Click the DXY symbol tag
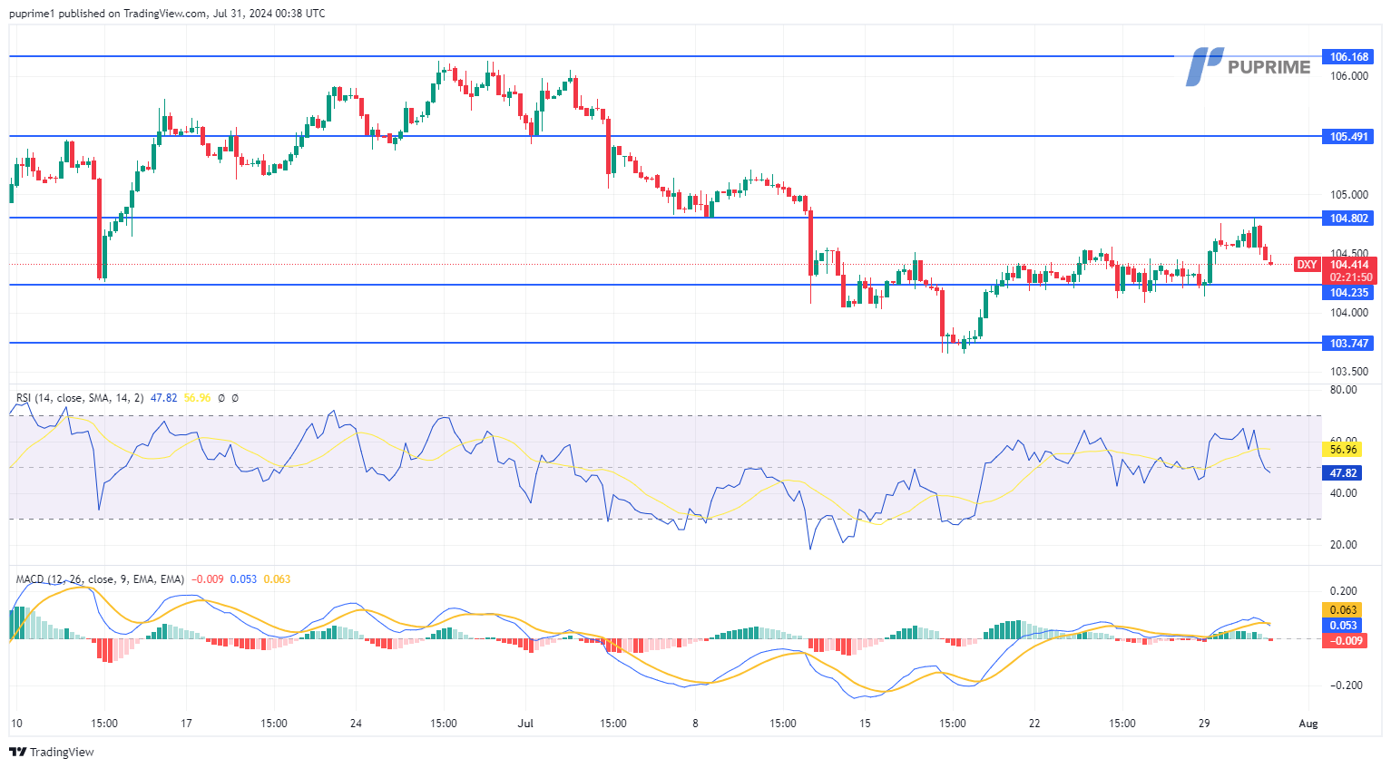The width and height of the screenshot is (1391, 768). pyautogui.click(x=1307, y=265)
